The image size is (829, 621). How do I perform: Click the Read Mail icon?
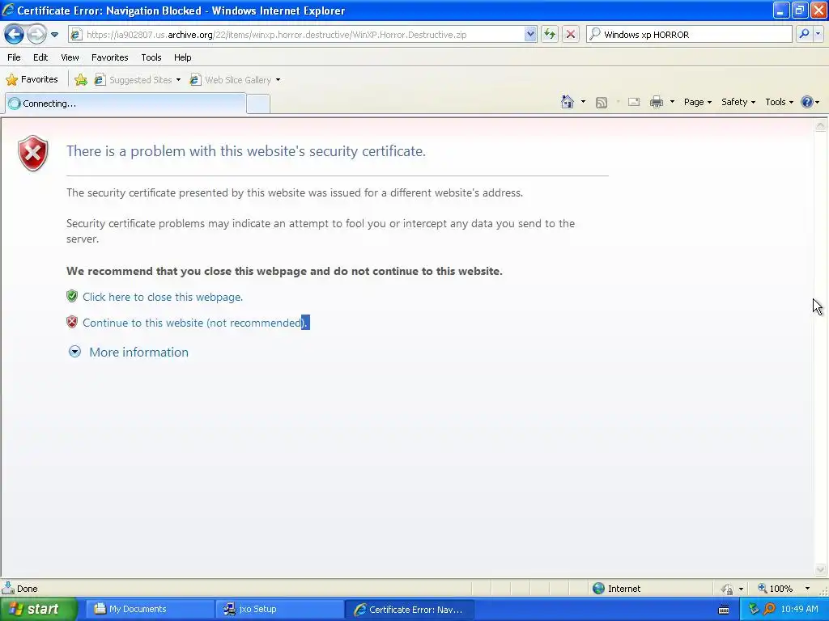pyautogui.click(x=634, y=102)
